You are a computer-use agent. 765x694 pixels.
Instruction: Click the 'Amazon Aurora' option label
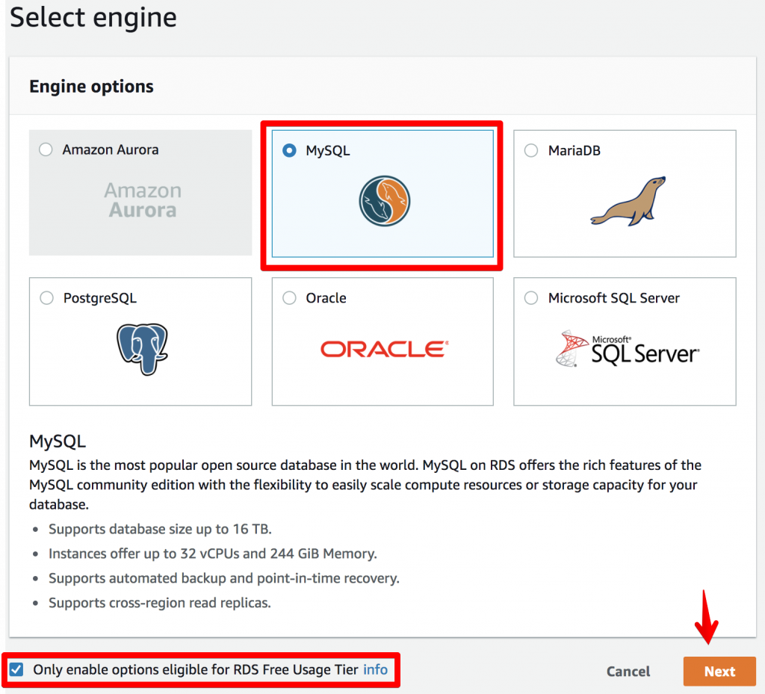111,149
